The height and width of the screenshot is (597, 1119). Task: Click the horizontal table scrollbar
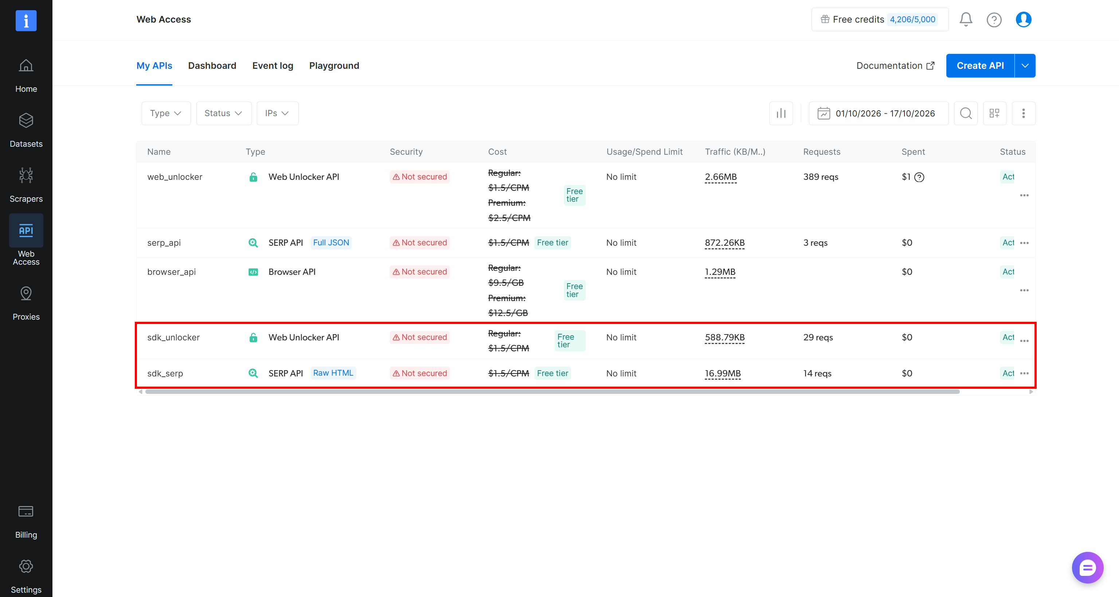(x=552, y=392)
